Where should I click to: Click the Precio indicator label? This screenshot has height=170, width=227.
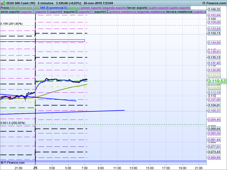click(5, 8)
